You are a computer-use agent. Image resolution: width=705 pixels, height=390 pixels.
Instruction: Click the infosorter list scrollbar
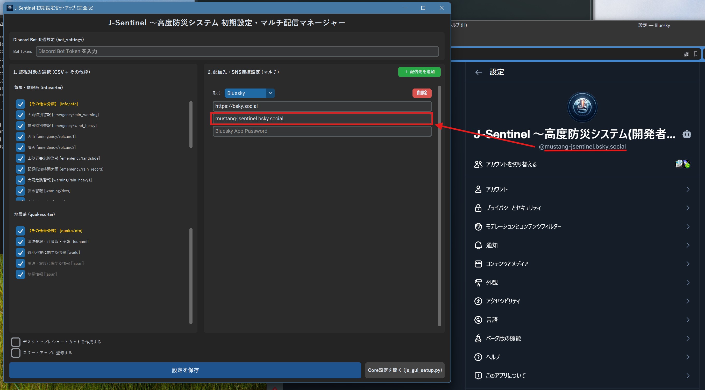click(x=191, y=124)
